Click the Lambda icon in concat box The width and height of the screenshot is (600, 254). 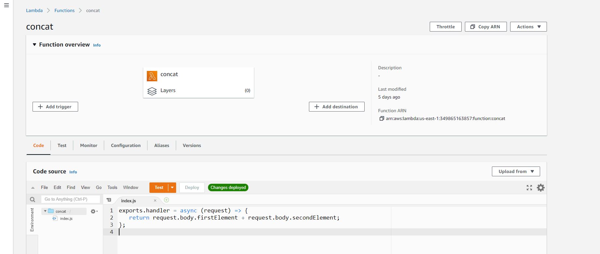pyautogui.click(x=152, y=76)
